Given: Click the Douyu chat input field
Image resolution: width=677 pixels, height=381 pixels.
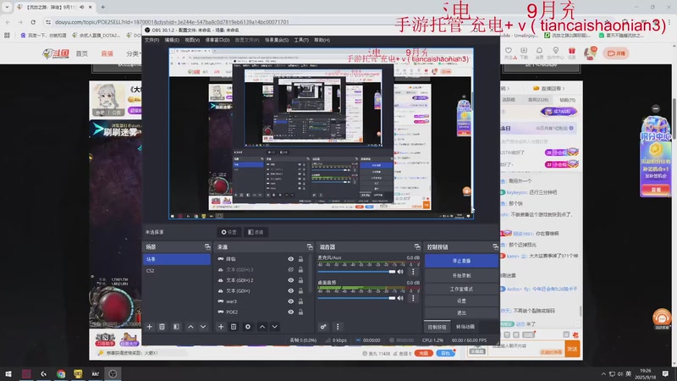Looking at the screenshot, I should (516, 346).
